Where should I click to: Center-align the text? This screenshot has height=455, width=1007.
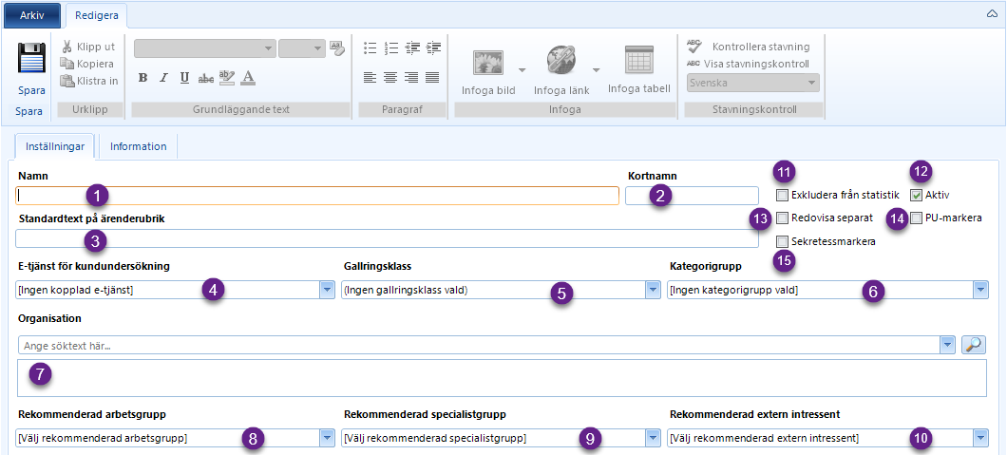[390, 77]
